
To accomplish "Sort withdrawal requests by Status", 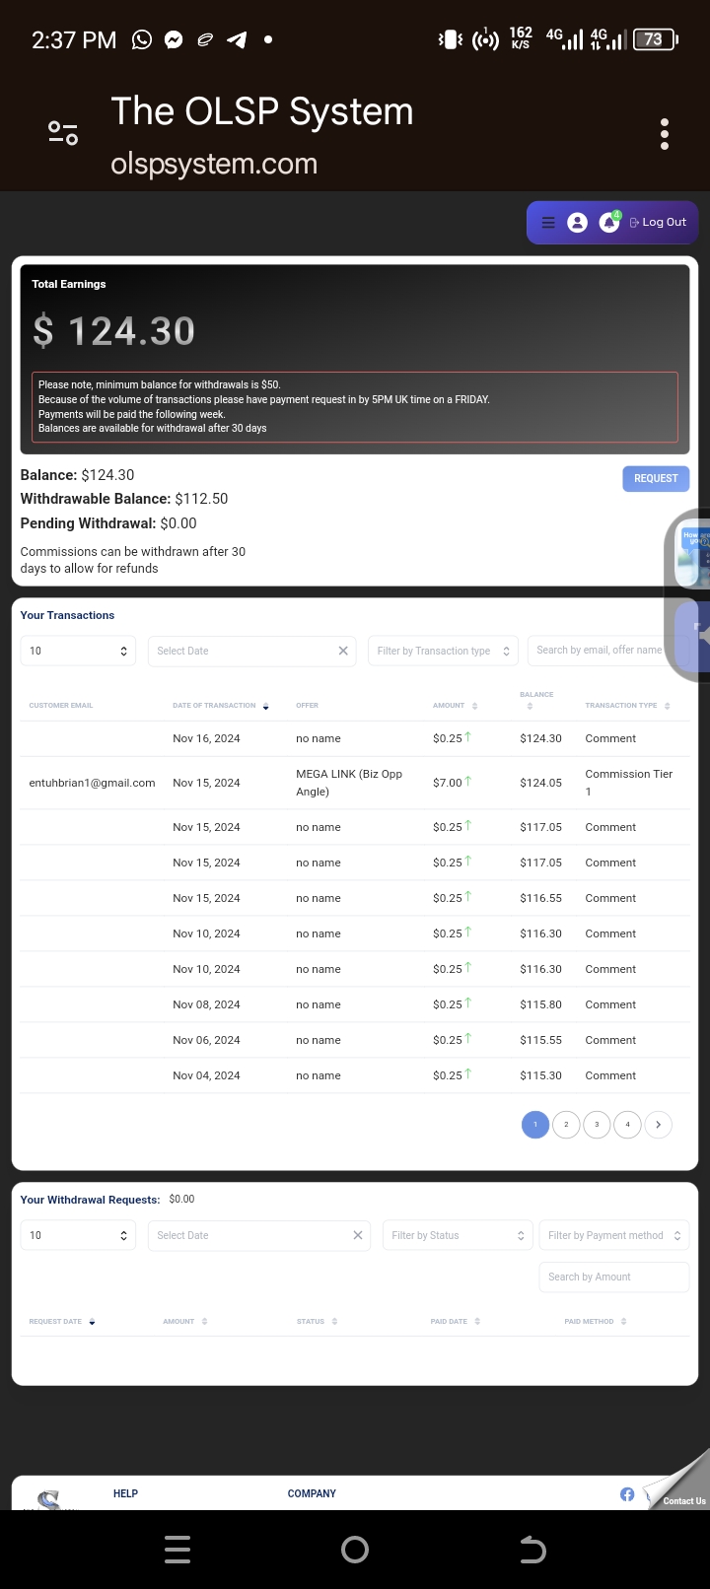I will click(318, 1322).
